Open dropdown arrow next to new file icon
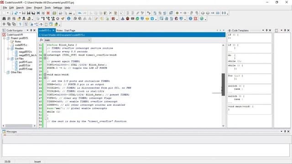The image size is (292, 164). click(x=8, y=13)
